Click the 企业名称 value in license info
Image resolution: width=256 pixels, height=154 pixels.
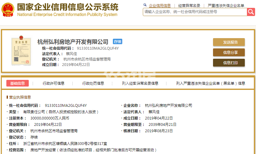click(x=169, y=106)
